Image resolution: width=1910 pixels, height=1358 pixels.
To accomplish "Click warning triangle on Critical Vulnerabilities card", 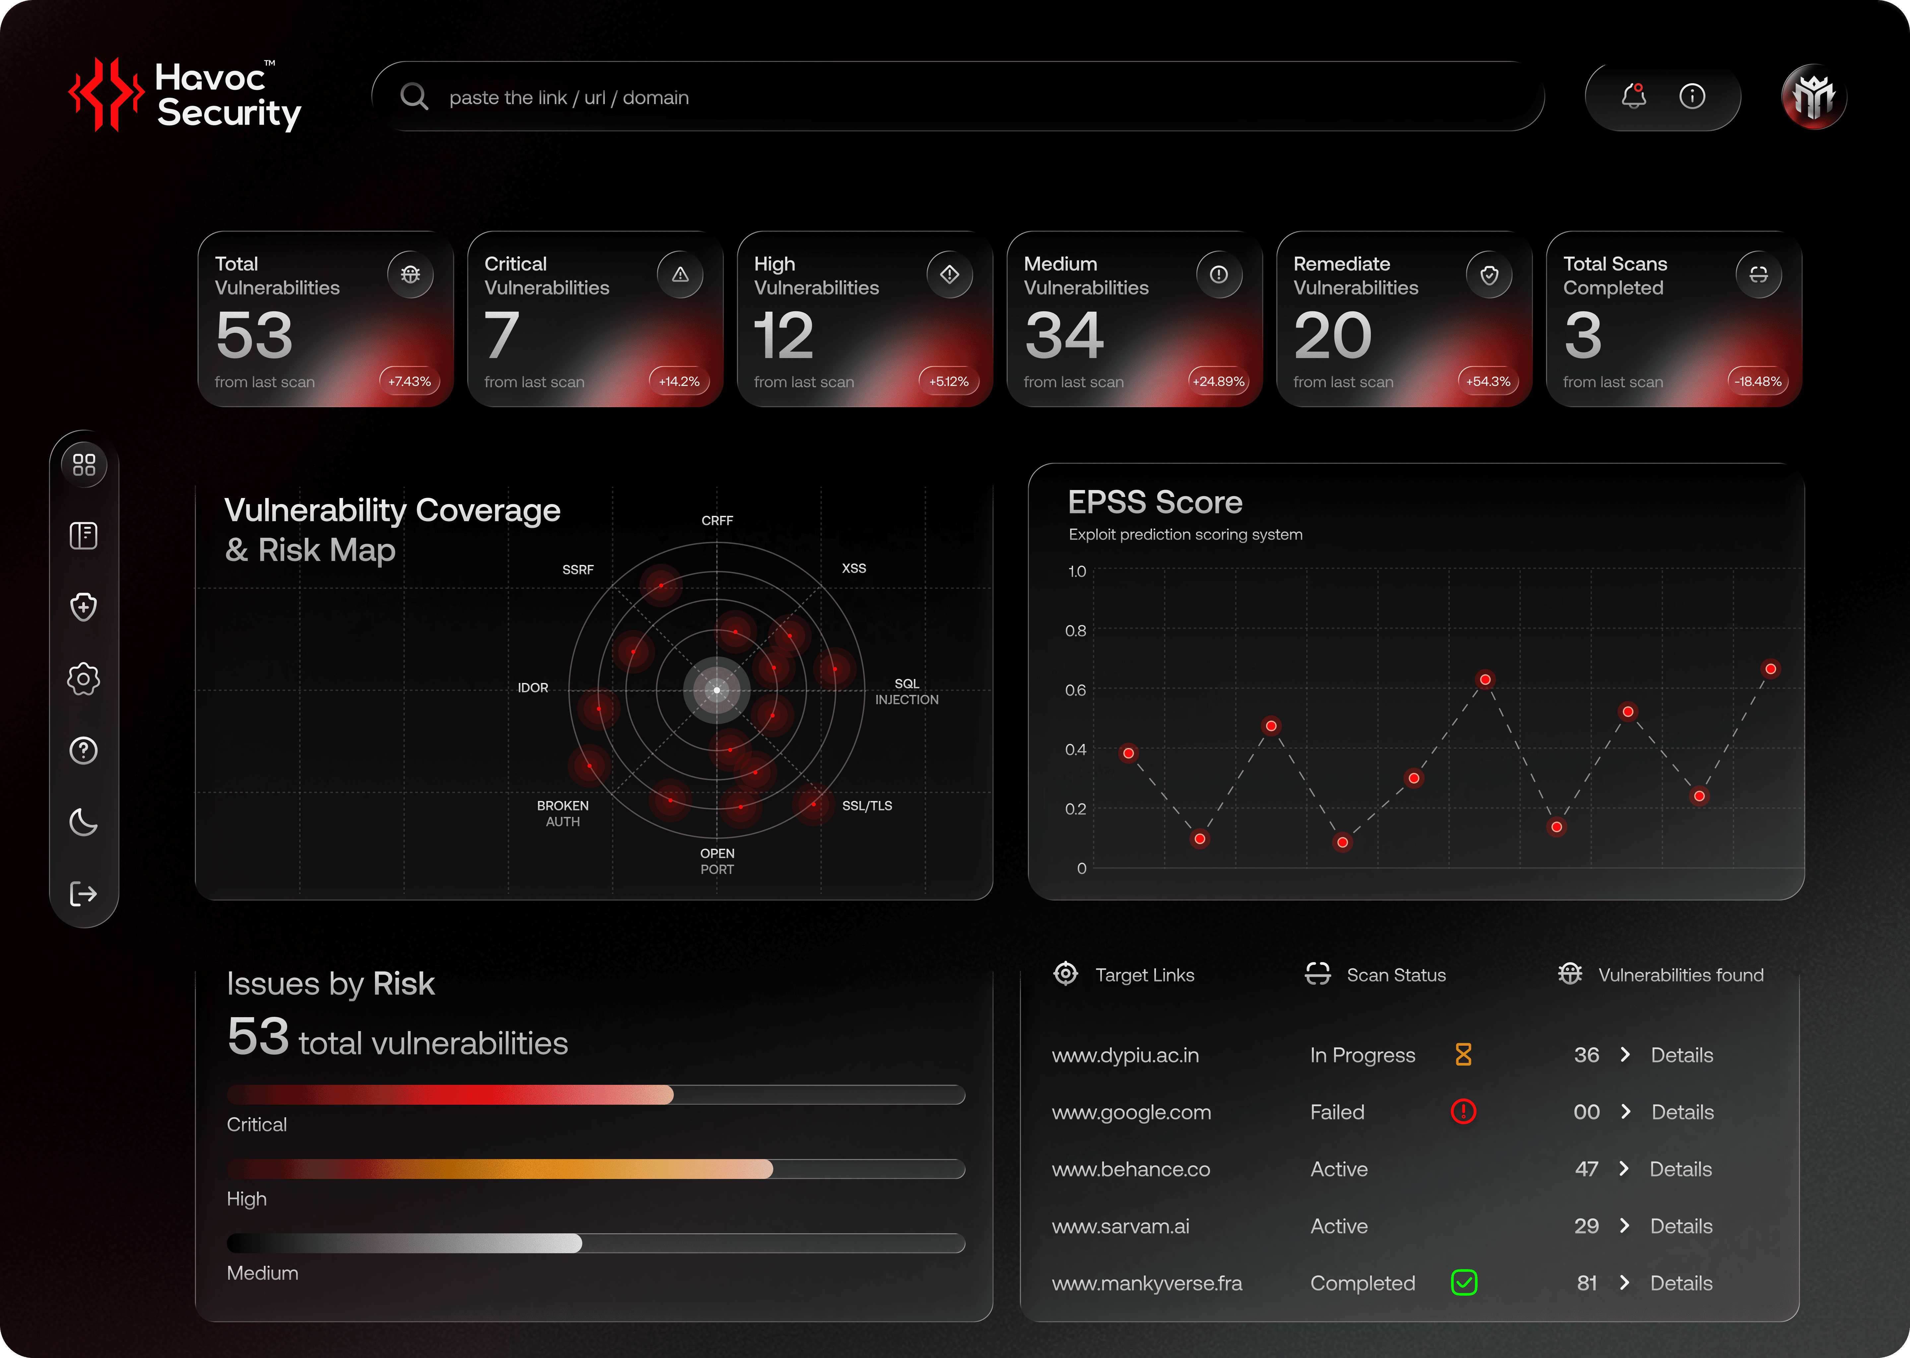I will click(680, 274).
